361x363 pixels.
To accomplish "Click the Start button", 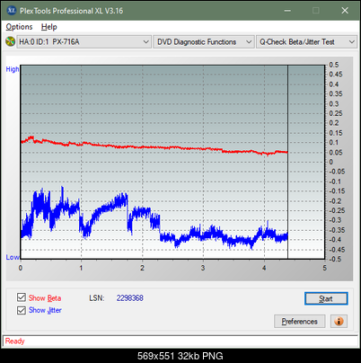I will point(326,298).
